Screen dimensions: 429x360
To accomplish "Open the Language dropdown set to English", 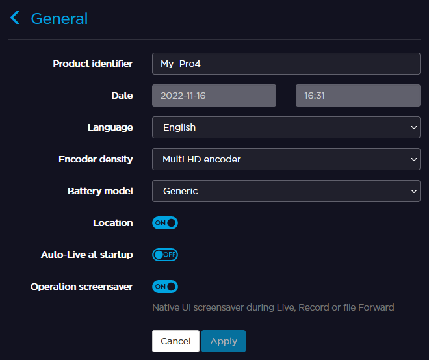I will pyautogui.click(x=286, y=127).
